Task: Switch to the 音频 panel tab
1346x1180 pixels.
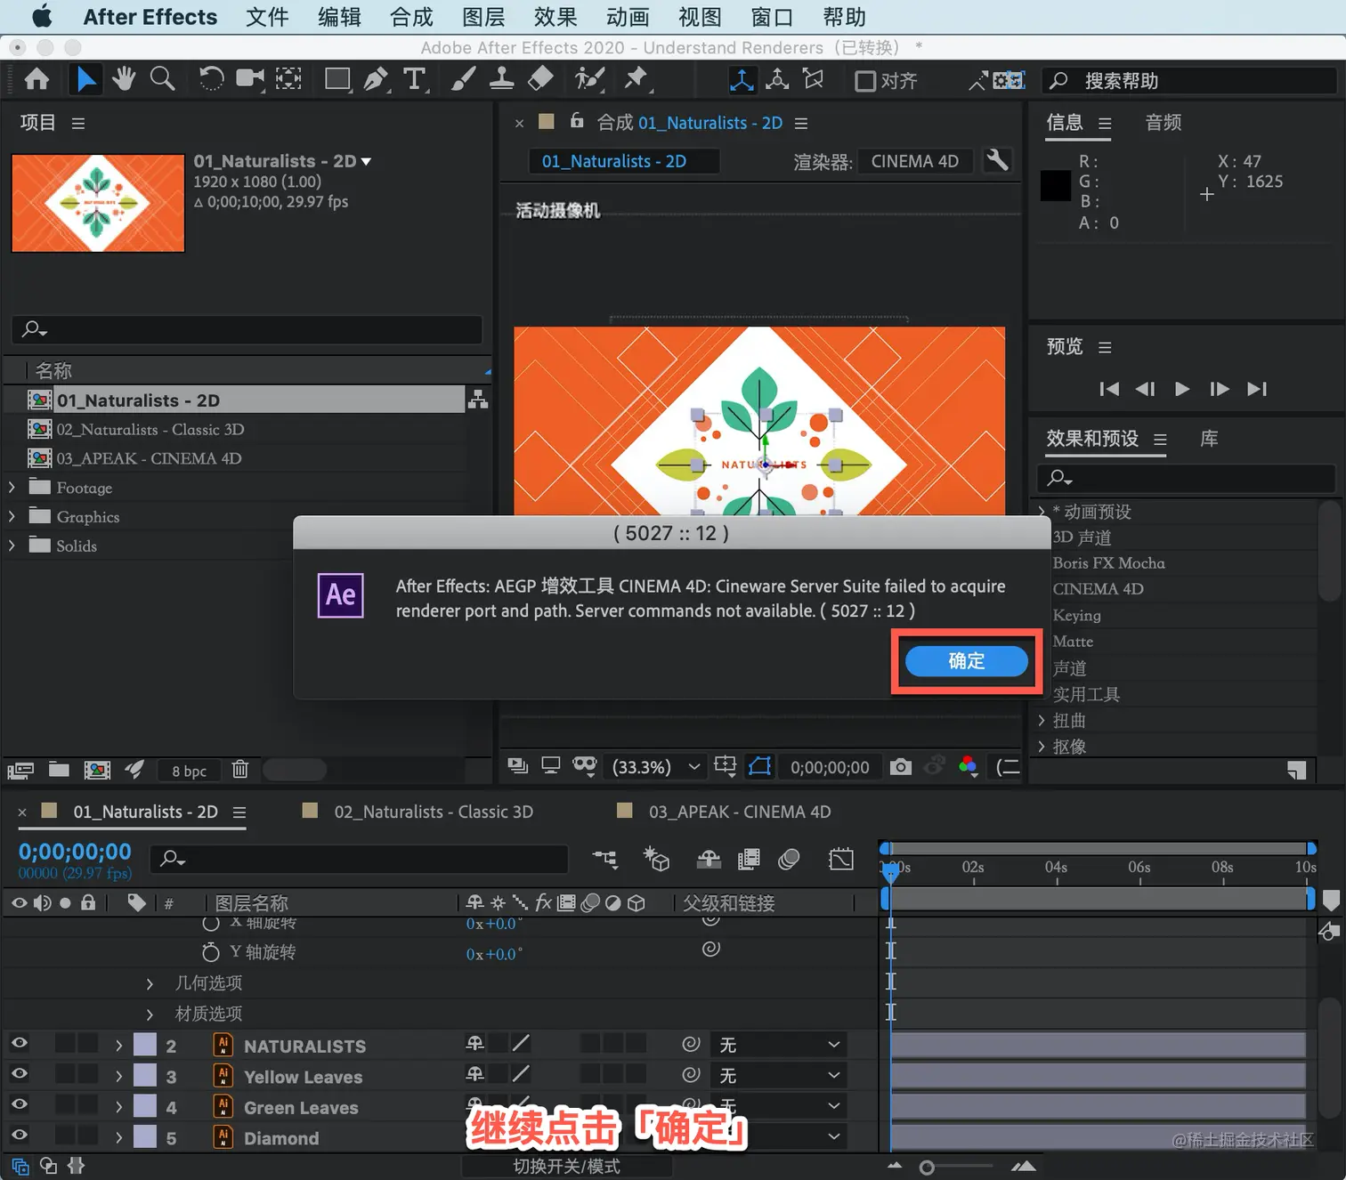Action: 1163,123
